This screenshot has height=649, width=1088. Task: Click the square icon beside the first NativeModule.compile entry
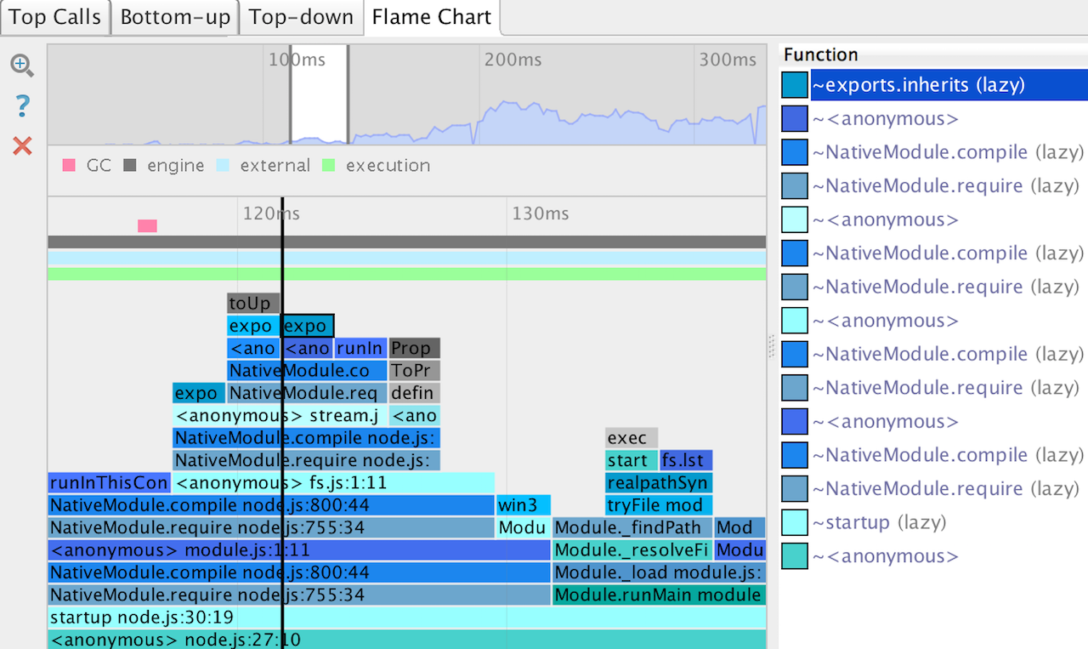coord(793,151)
